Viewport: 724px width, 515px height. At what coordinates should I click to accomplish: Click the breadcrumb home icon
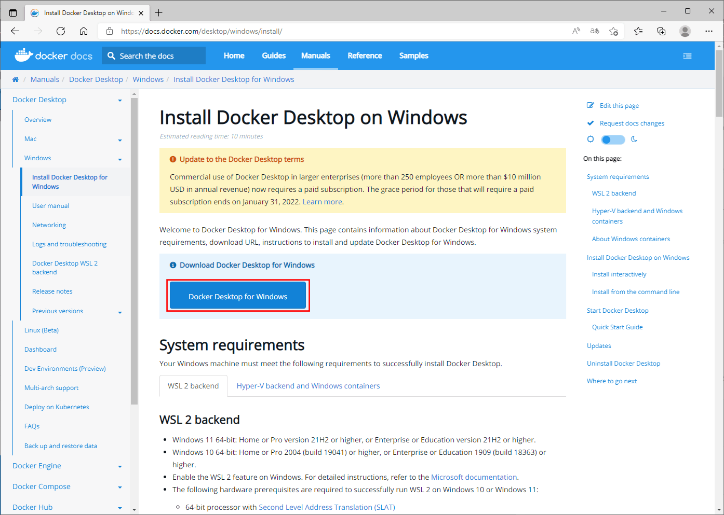(16, 79)
